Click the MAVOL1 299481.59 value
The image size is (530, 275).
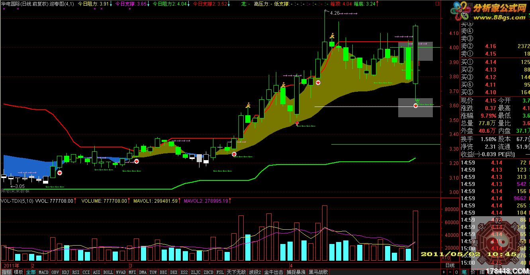click(x=155, y=201)
